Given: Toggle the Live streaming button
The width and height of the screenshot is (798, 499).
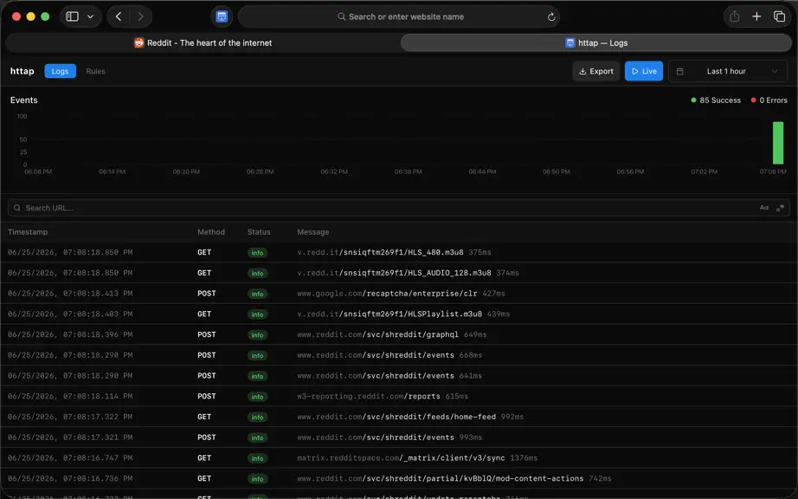Looking at the screenshot, I should (644, 71).
